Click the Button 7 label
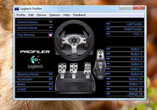The height and width of the screenshot is (110, 157). (x=137, y=69)
